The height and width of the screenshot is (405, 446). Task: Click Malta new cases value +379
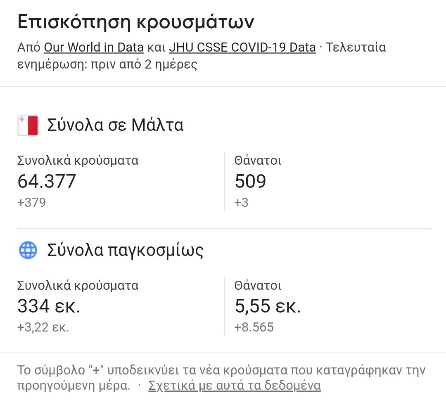31,202
